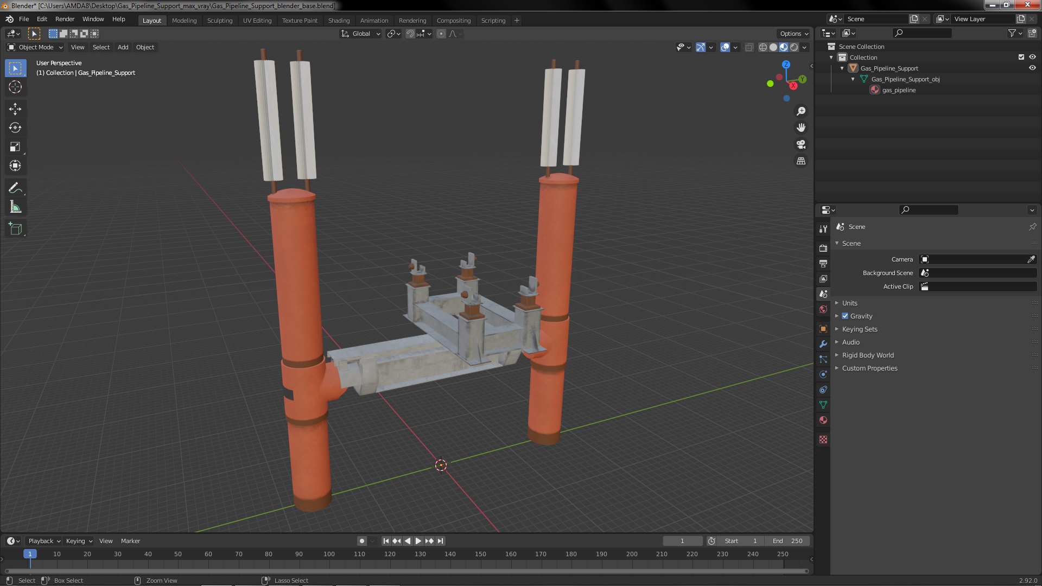Toggle camera view icon in viewport

[x=801, y=144]
